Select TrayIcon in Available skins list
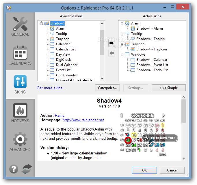Image resolution: width=197 pixels, height=185 pixels. pos(63,39)
